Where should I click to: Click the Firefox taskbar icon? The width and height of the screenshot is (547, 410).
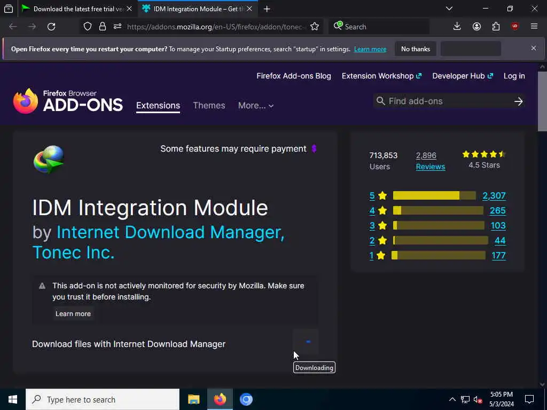point(220,399)
